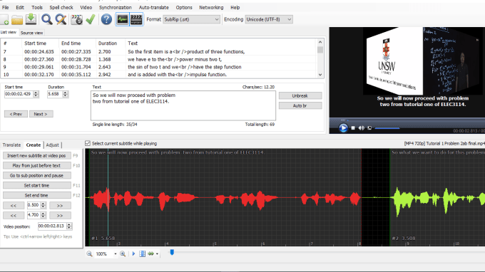Image resolution: width=485 pixels, height=272 pixels.
Task: Open the Auto-translate menu
Action: coord(154,7)
